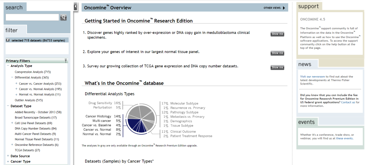
Task: Open the support tab header
Action: pos(309,6)
